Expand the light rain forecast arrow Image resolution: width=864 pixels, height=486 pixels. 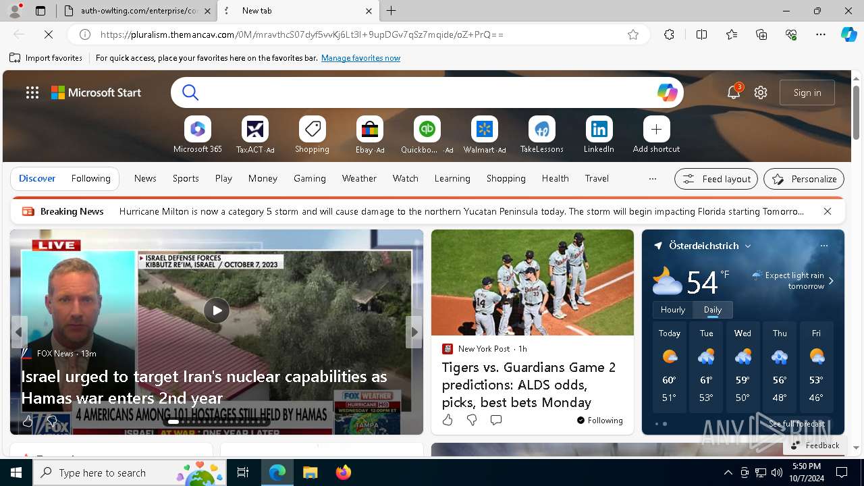831,281
